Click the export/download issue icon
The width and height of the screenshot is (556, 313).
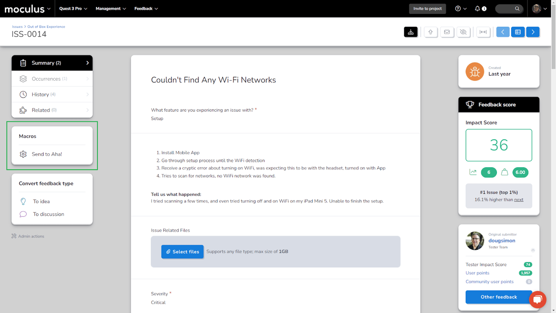411,32
